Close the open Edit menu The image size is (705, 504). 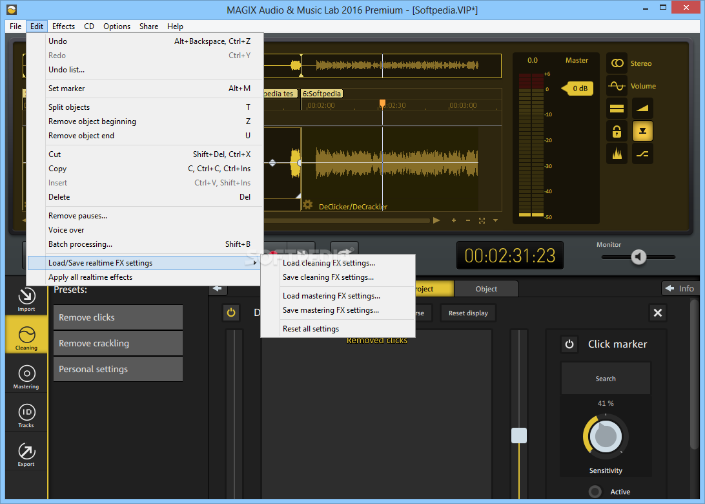click(x=37, y=26)
